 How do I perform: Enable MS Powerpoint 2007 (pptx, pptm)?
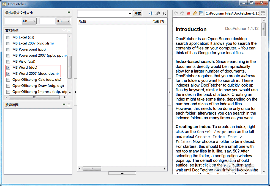(8, 55)
